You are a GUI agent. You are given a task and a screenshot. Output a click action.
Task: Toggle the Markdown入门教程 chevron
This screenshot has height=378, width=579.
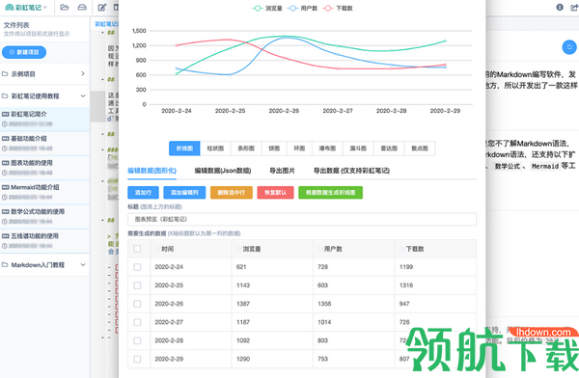click(83, 264)
